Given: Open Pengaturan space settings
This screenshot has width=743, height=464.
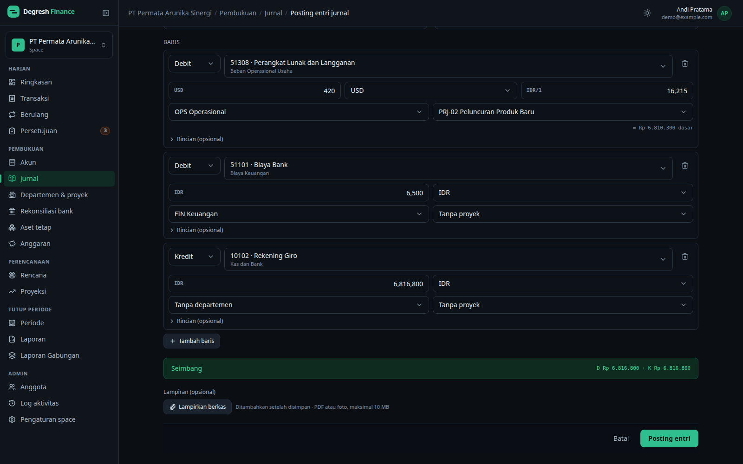Looking at the screenshot, I should click(59, 419).
